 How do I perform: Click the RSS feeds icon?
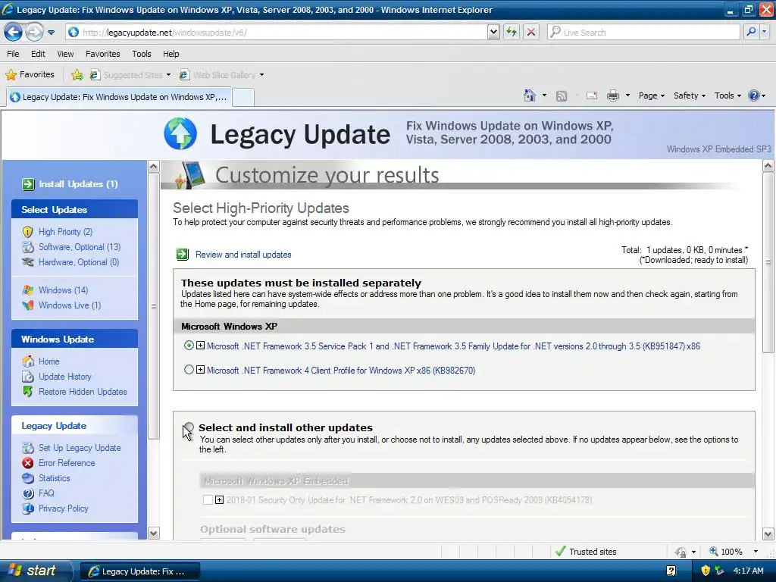pyautogui.click(x=562, y=96)
